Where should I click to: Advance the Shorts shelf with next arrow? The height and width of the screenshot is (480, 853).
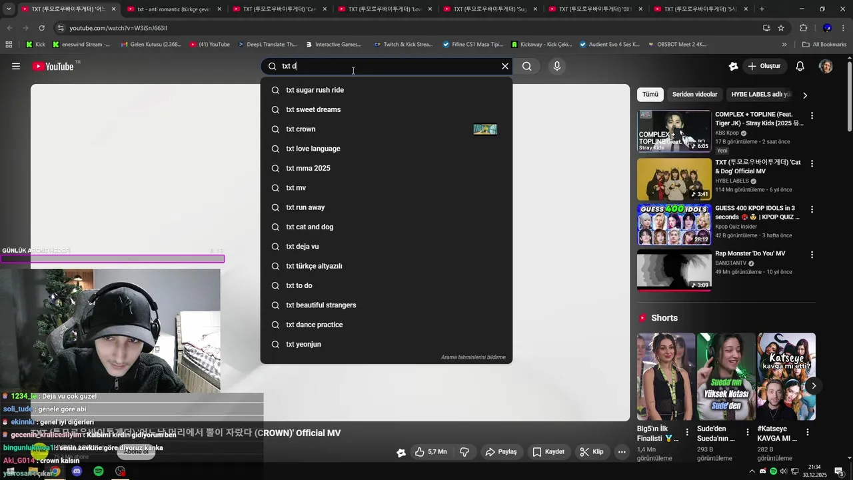814,386
